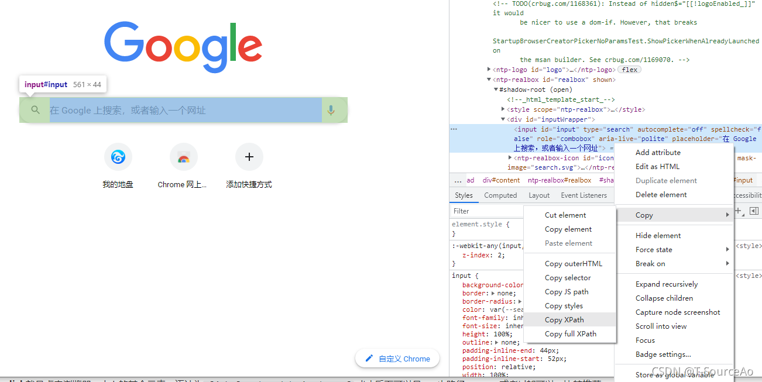
Task: Expand the ntp-logo element node
Action: 489,70
